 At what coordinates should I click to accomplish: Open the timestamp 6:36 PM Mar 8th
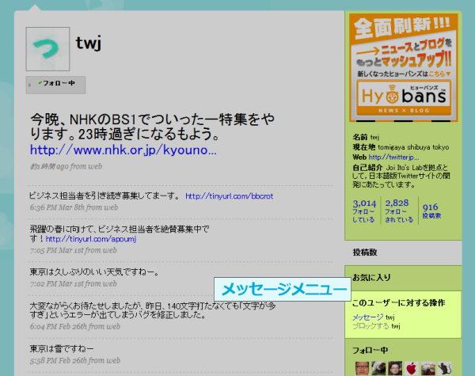[x=57, y=207]
